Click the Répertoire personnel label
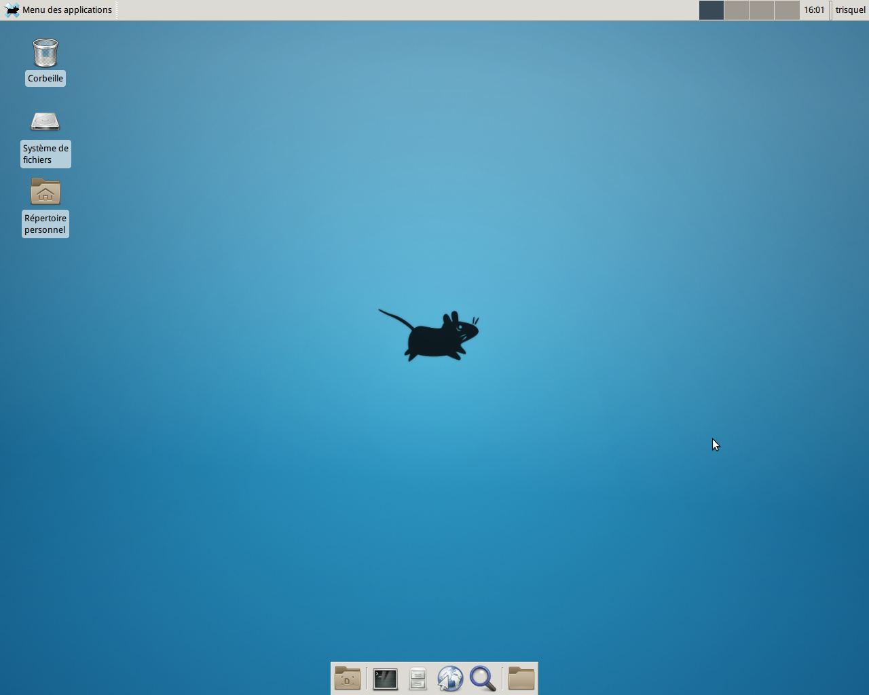The height and width of the screenshot is (695, 869). pos(45,224)
